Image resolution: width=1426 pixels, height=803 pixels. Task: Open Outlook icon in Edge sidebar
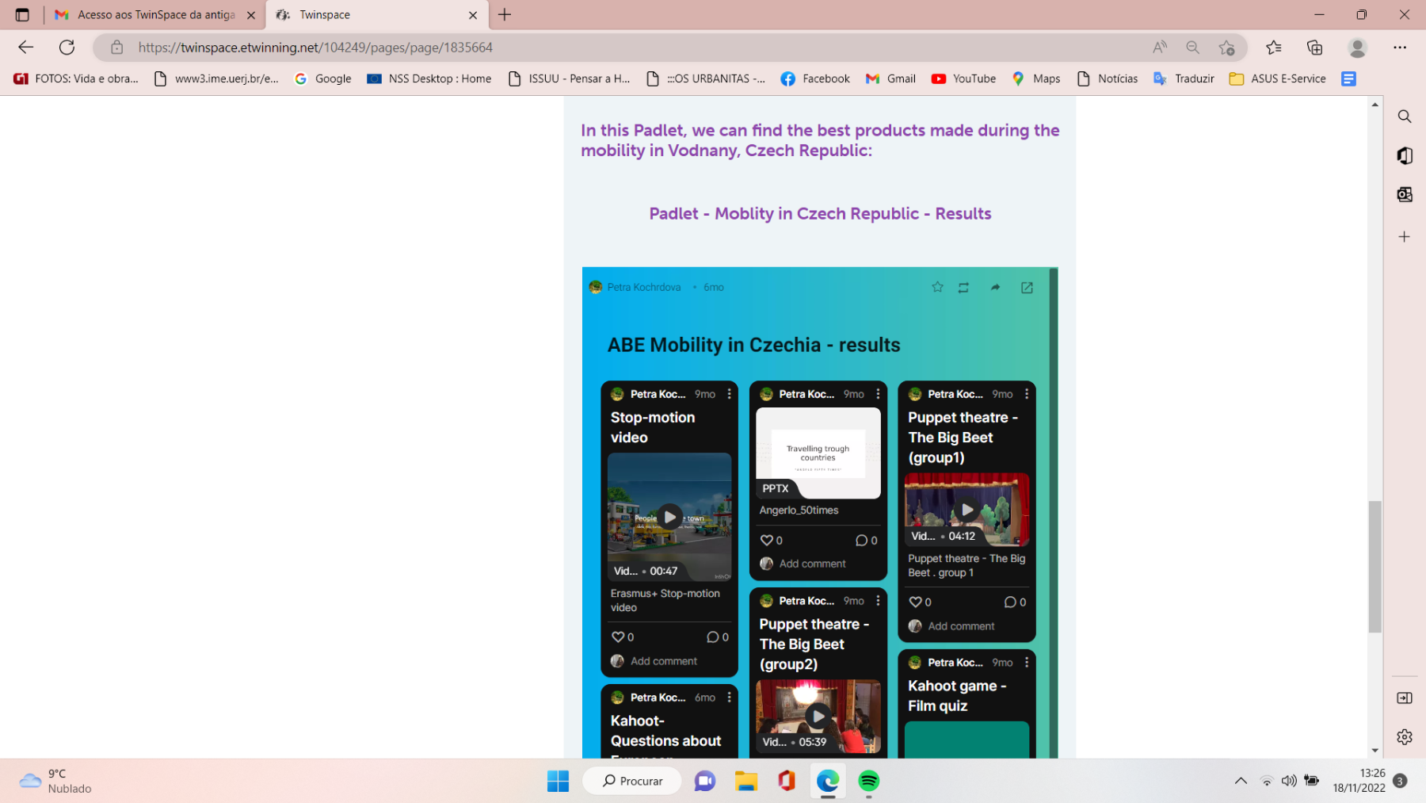(1405, 194)
